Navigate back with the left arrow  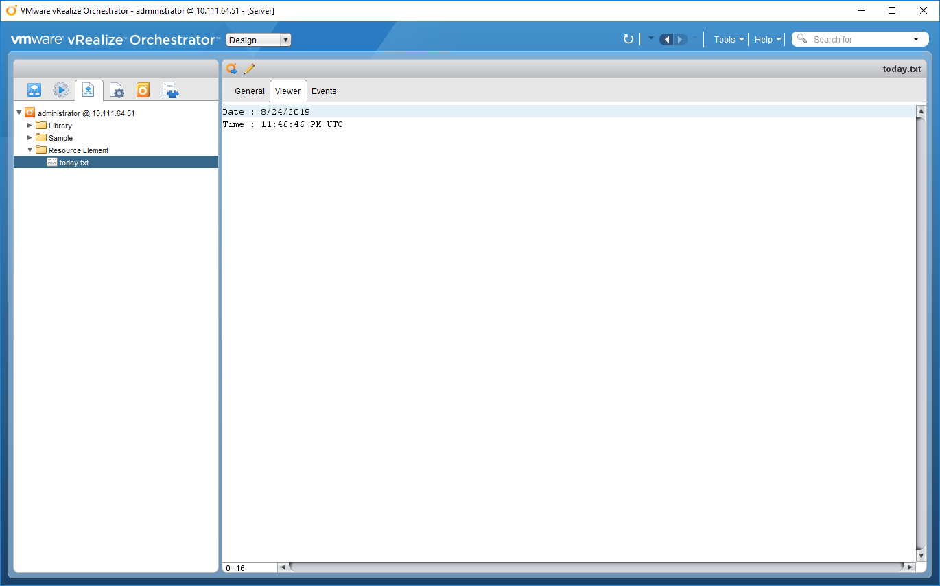tap(666, 39)
